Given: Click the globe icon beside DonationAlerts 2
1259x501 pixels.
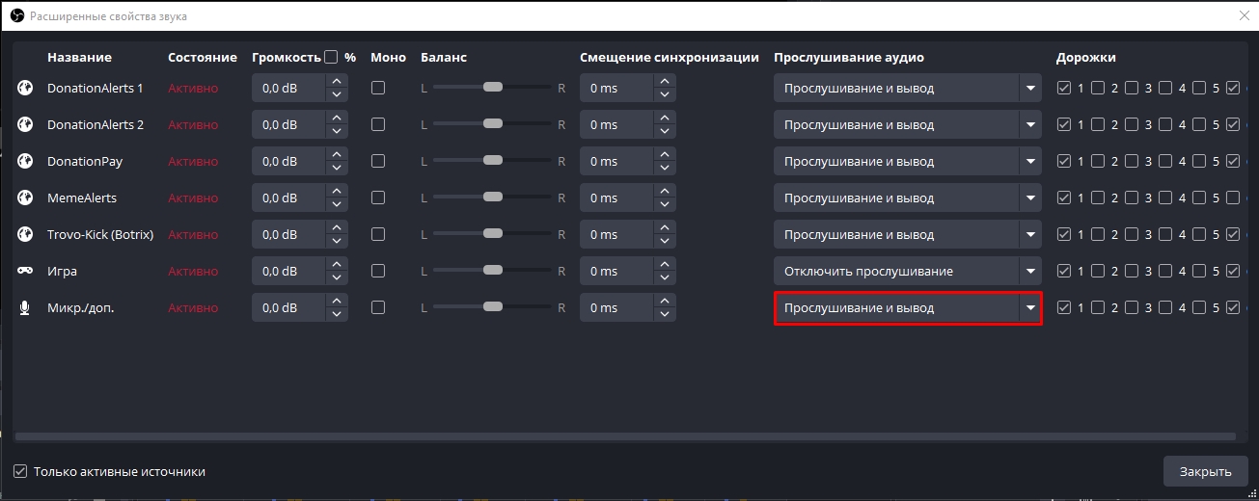Looking at the screenshot, I should point(25,124).
